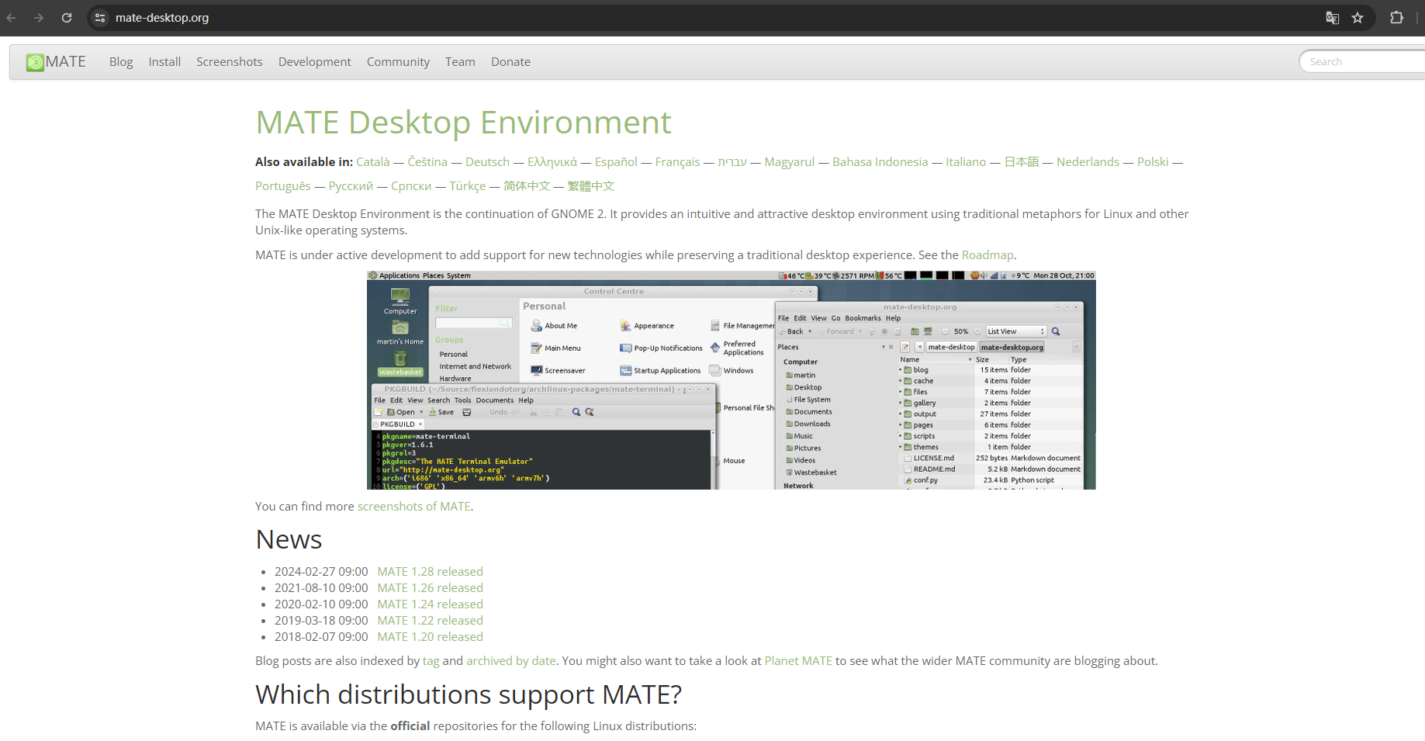Open the Roadmap link
The height and width of the screenshot is (741, 1425).
(x=987, y=255)
